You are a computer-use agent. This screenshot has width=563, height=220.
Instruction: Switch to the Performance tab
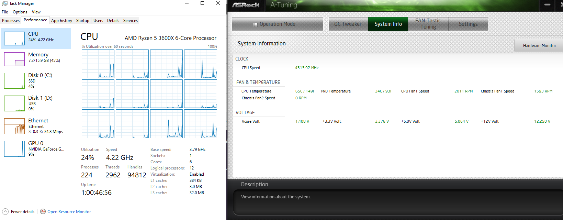35,20
